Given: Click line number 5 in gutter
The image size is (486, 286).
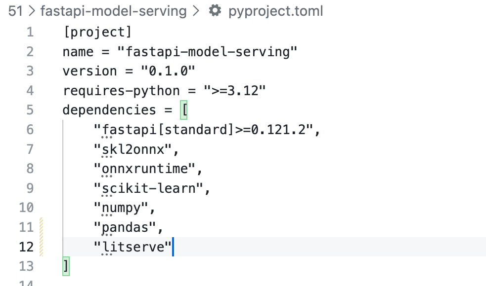Looking at the screenshot, I should pos(30,110).
